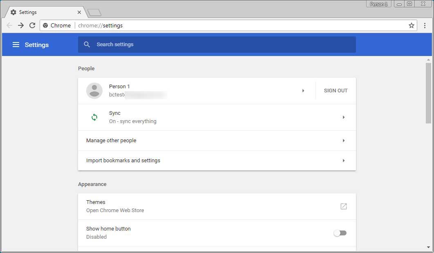434x253 pixels.
Task: Click the SIGN OUT button
Action: pos(336,91)
